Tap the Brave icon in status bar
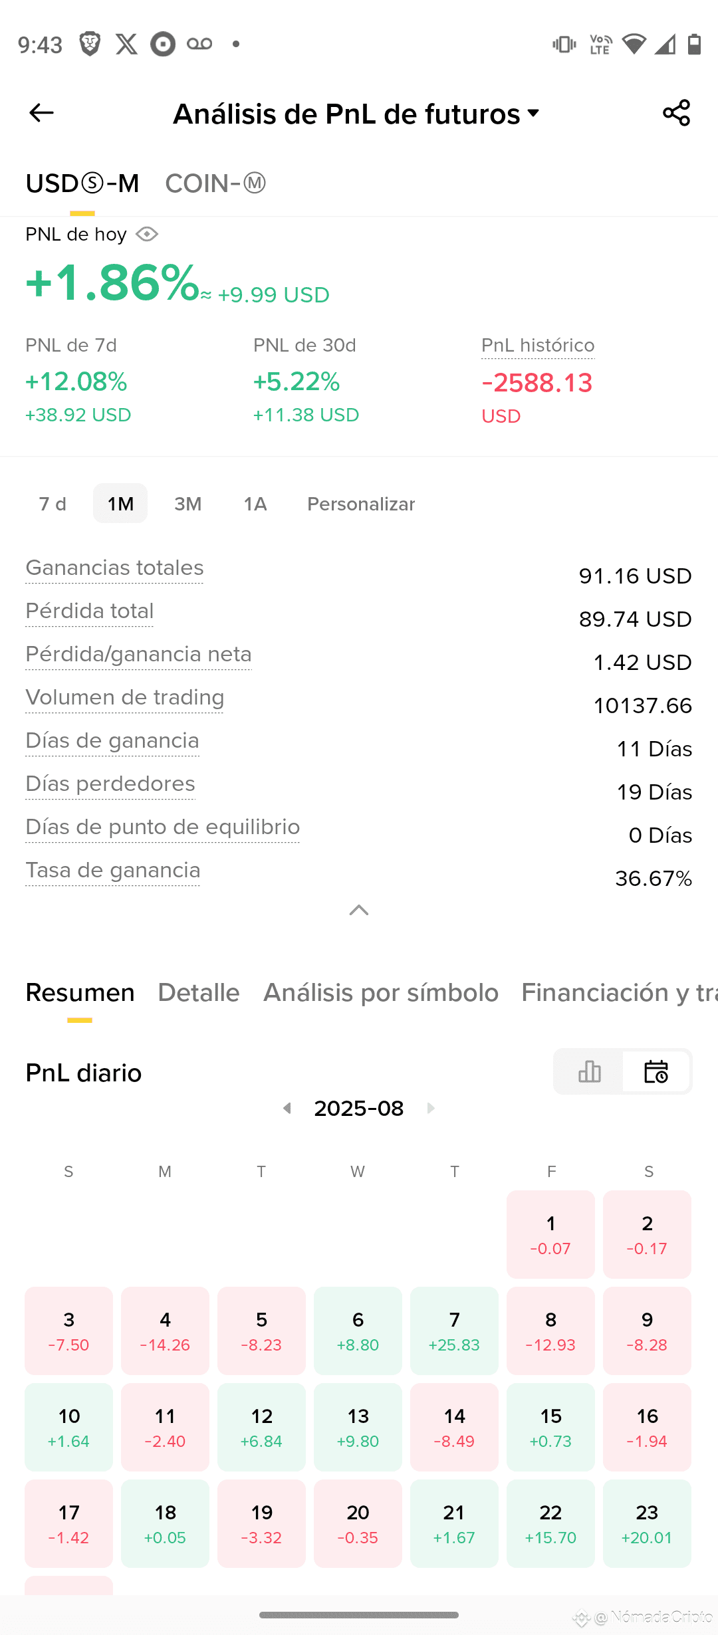Image resolution: width=718 pixels, height=1635 pixels. [x=90, y=44]
